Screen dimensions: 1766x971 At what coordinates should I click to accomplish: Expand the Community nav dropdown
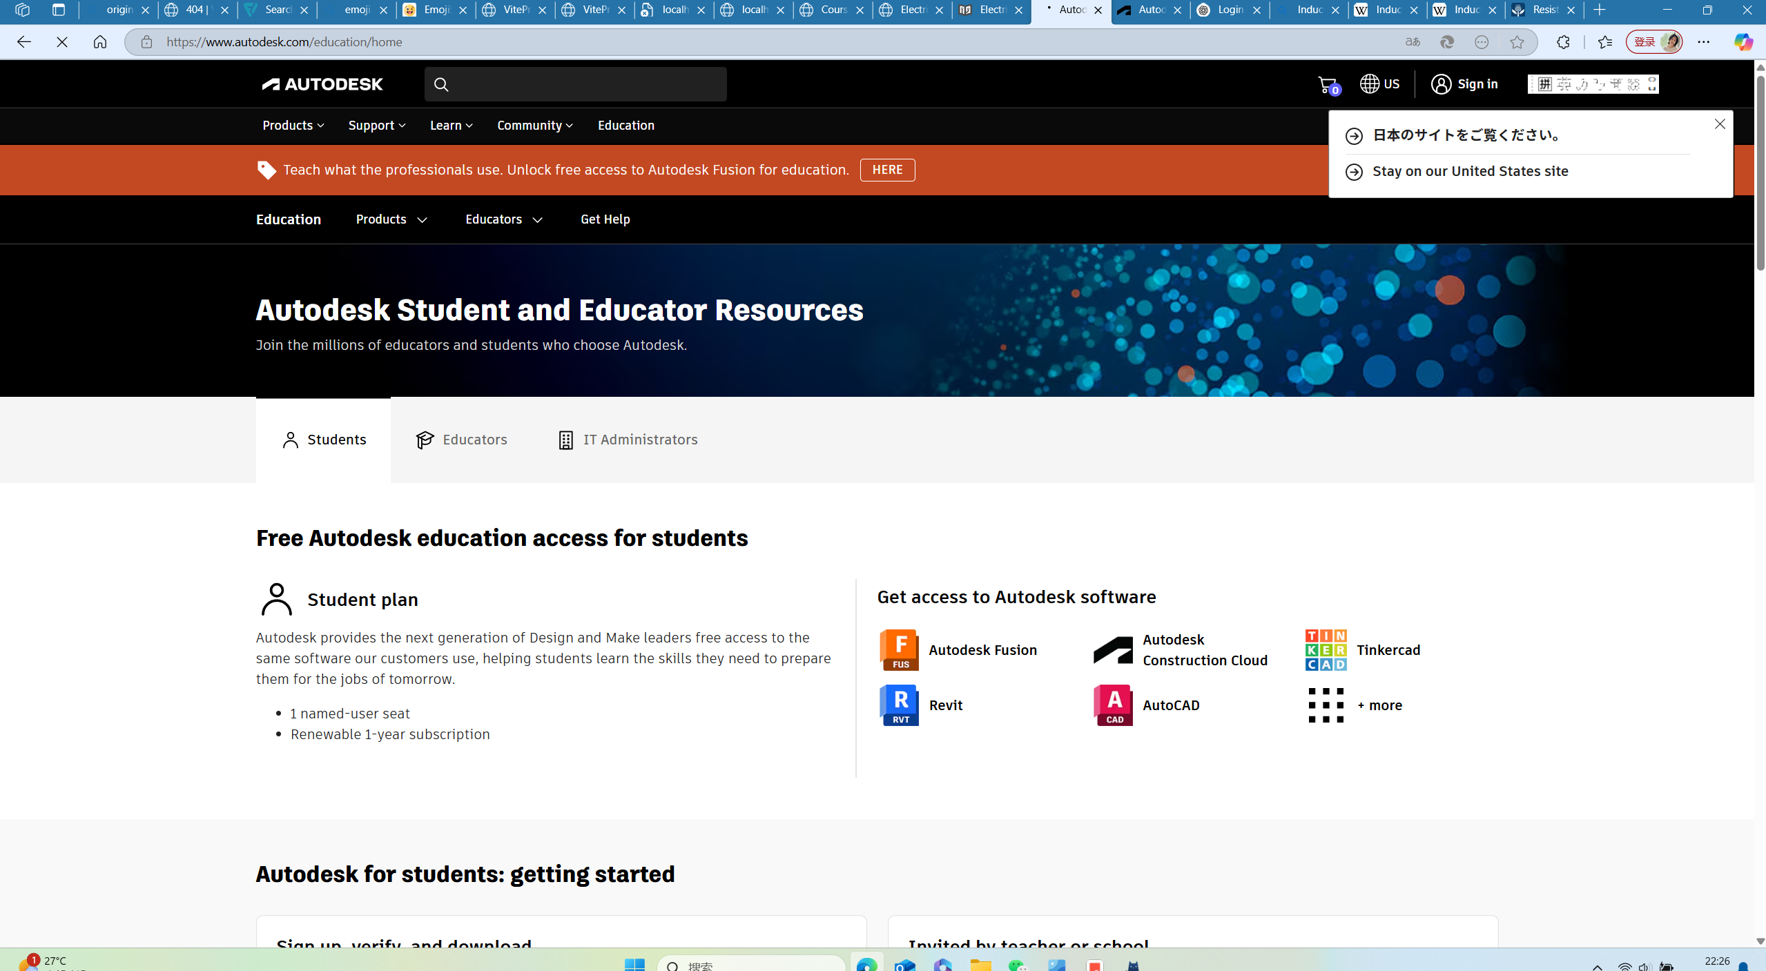[x=535, y=126]
